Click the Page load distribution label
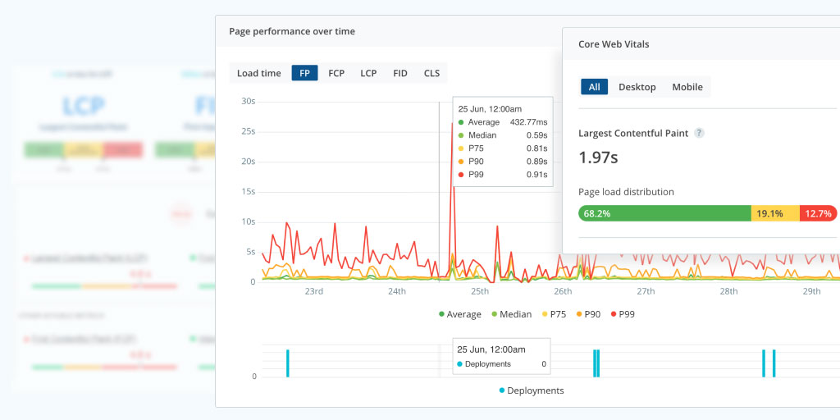The width and height of the screenshot is (840, 420). click(626, 192)
